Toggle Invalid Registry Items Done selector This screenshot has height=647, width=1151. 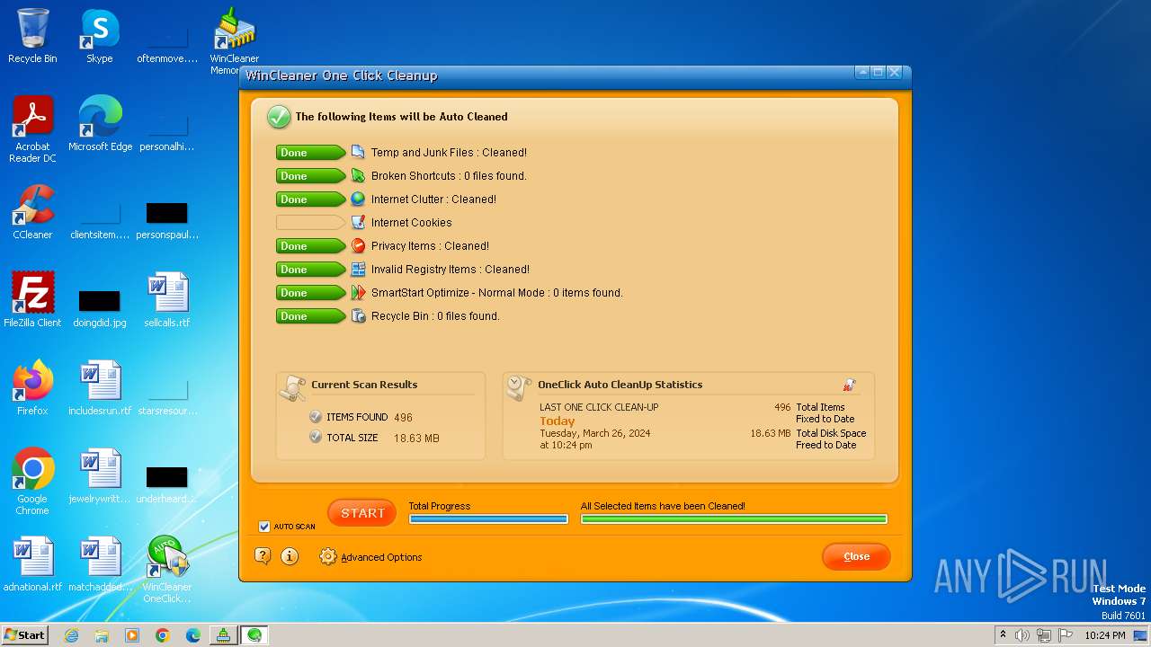pyautogui.click(x=310, y=270)
